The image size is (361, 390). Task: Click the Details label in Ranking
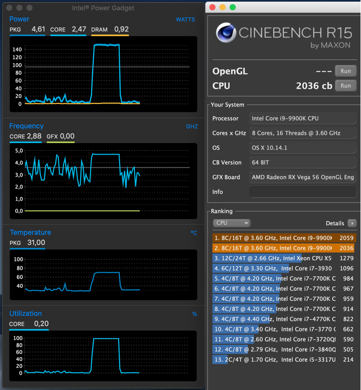tap(335, 223)
